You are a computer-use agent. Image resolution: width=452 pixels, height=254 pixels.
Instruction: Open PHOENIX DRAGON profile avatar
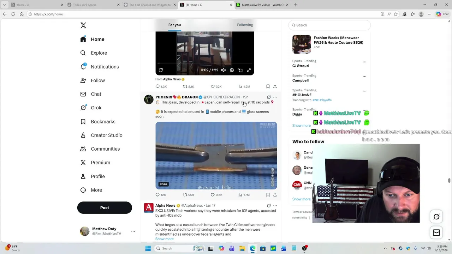[x=149, y=99]
